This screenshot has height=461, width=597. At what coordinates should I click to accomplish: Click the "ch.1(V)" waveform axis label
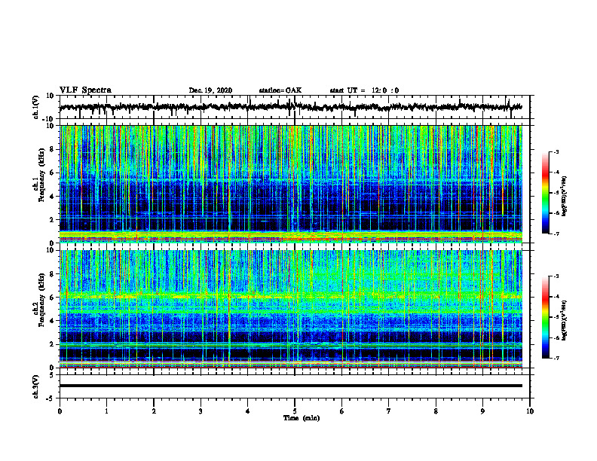click(36, 107)
